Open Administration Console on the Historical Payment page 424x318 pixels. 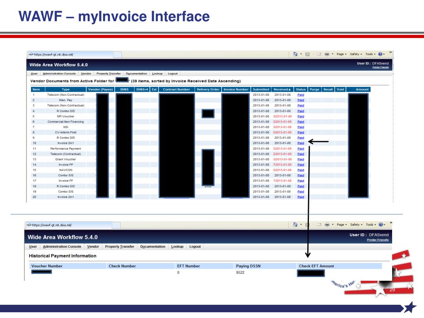click(x=62, y=247)
